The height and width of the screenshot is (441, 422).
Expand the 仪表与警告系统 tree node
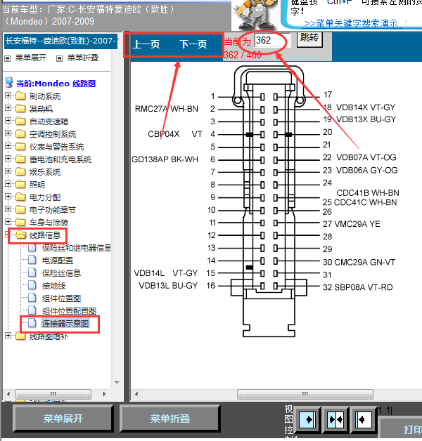coord(8,146)
